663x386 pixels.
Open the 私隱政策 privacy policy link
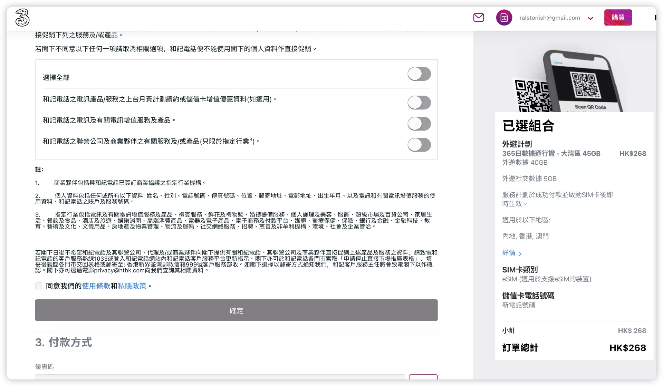pyautogui.click(x=132, y=286)
